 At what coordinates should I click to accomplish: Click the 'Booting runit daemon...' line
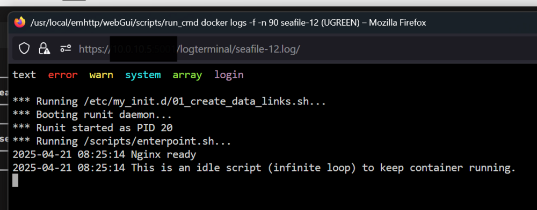pos(92,115)
